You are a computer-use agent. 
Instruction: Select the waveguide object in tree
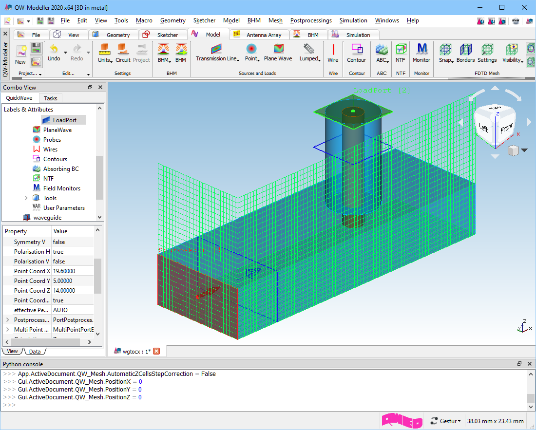point(42,218)
